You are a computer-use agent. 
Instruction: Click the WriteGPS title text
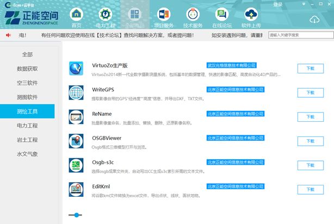click(103, 90)
